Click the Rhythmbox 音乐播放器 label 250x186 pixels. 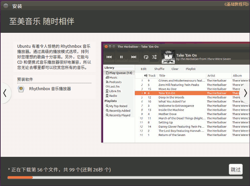point(50,89)
